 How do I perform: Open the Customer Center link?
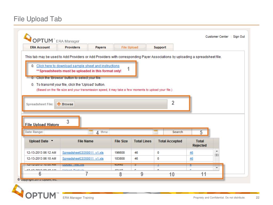pyautogui.click(x=217, y=37)
